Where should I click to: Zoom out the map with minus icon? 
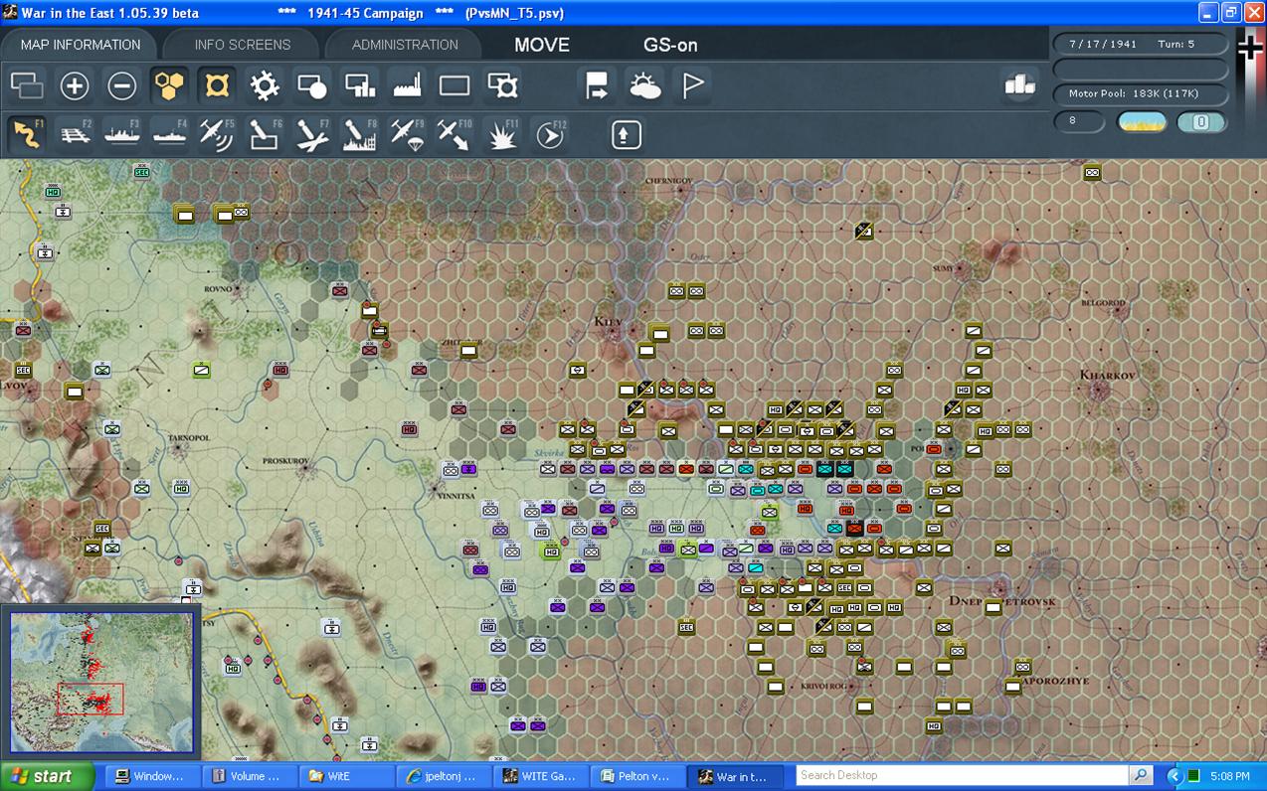(122, 85)
